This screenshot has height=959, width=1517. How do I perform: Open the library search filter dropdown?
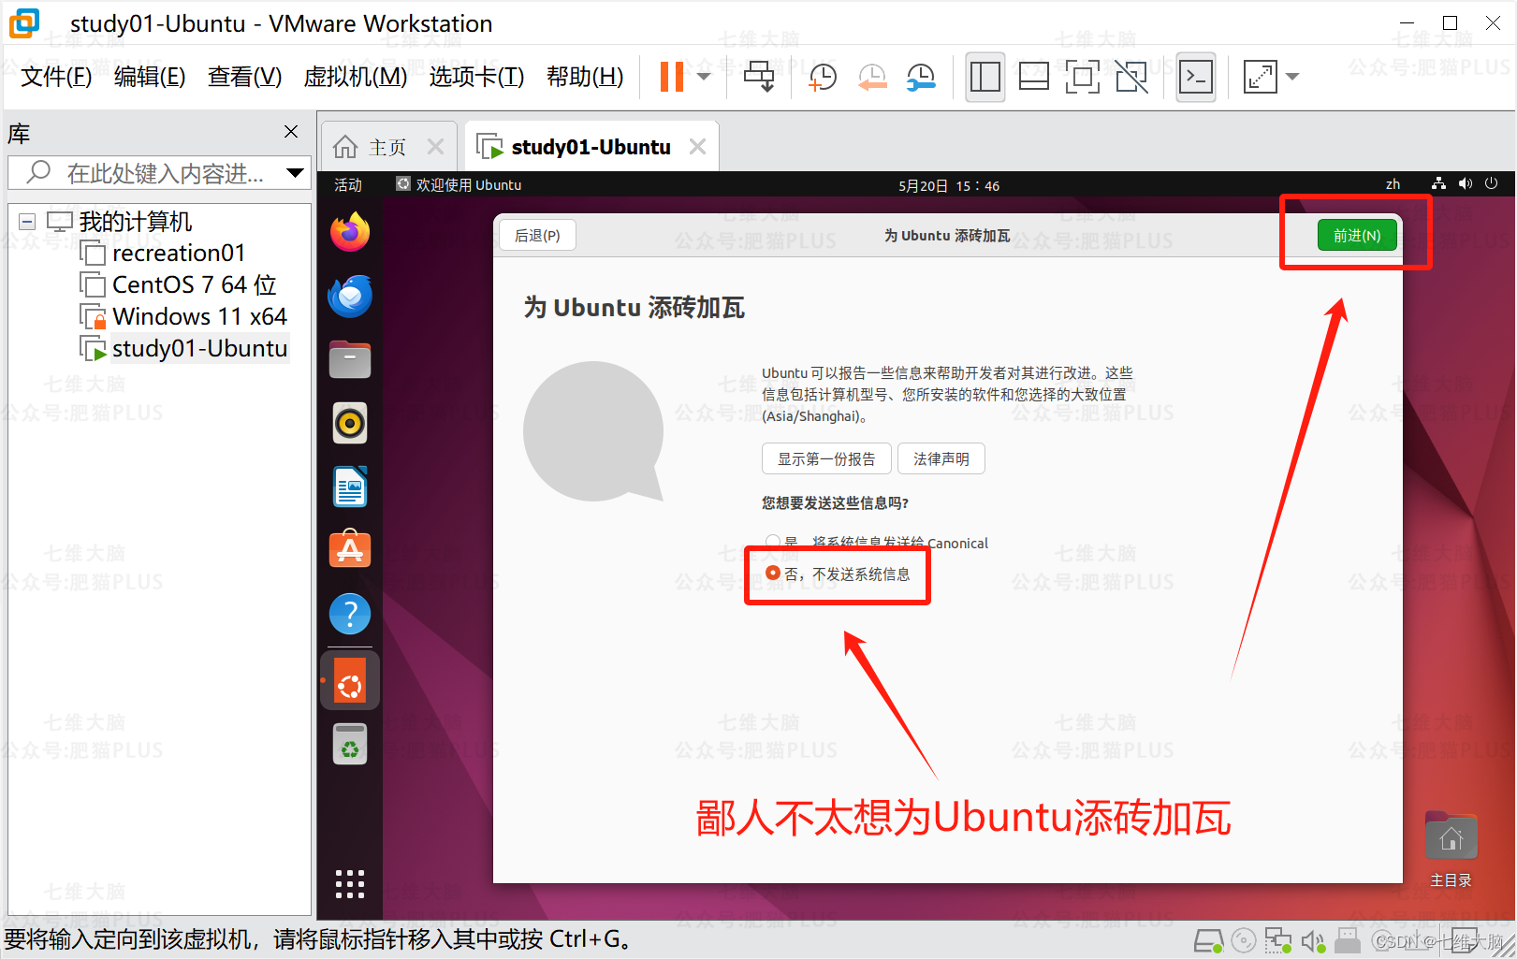coord(296,173)
